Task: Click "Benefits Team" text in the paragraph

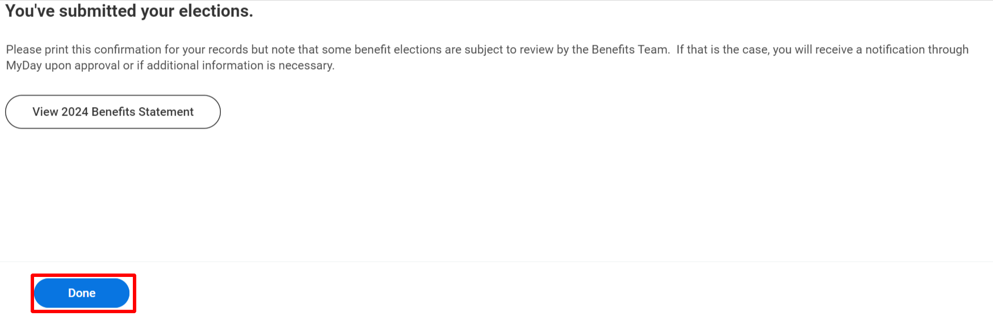Action: pos(630,49)
